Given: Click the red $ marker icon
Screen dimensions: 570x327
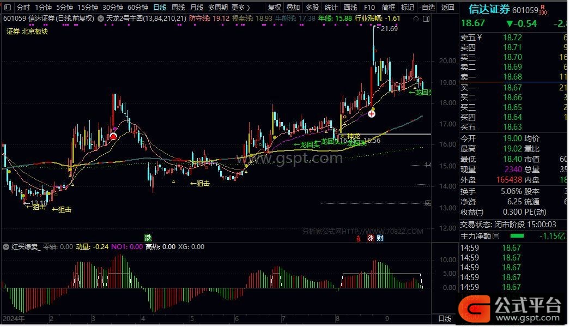Looking at the screenshot, I should [x=359, y=238].
